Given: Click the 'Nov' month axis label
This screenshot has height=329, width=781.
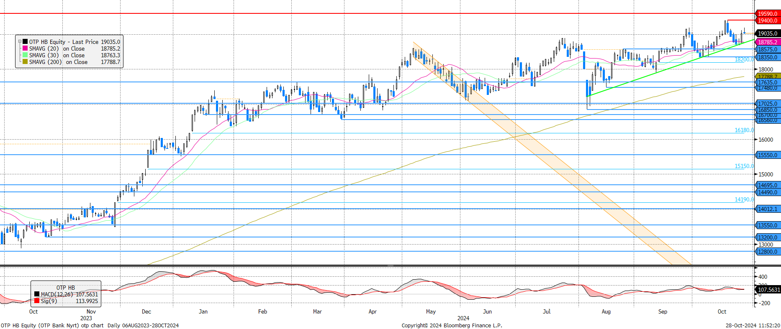Looking at the screenshot, I should pos(91,311).
